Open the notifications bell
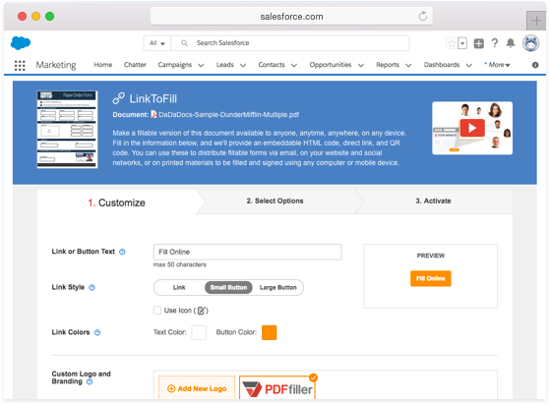Image resolution: width=550 pixels, height=405 pixels. (511, 43)
